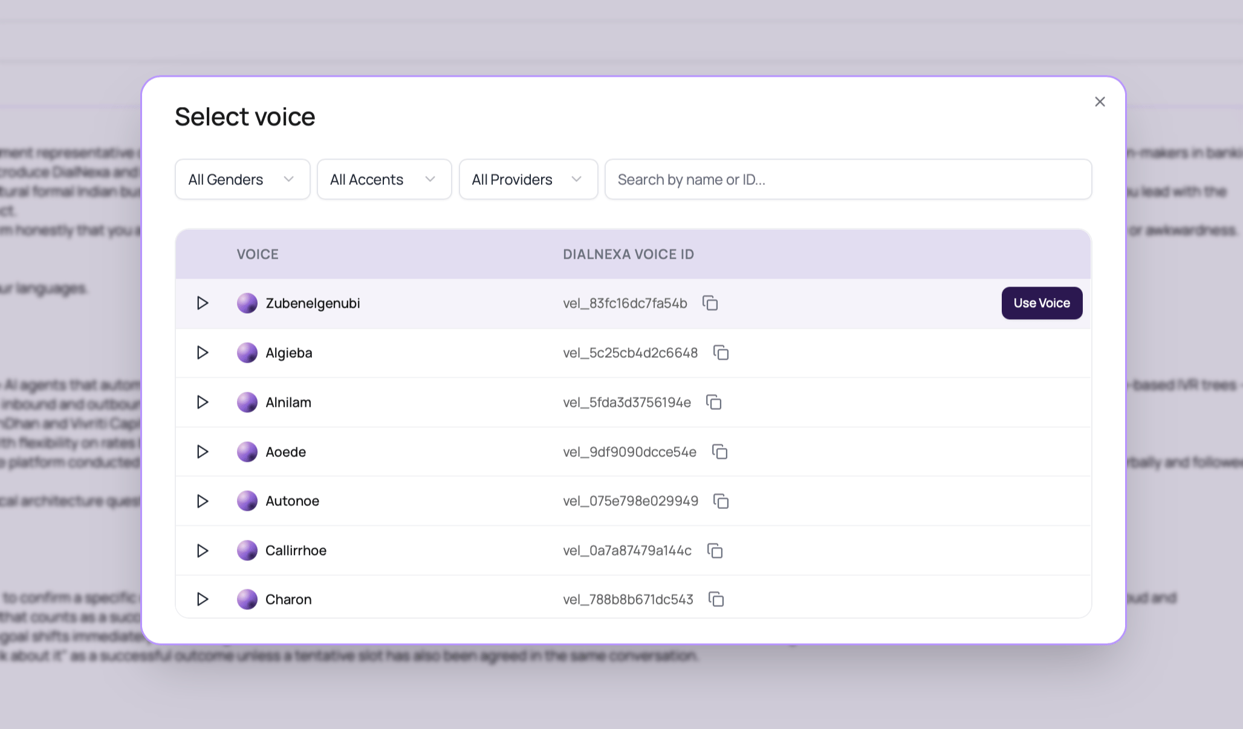This screenshot has height=729, width=1243.
Task: Click the Charon avatar orb
Action: click(x=247, y=599)
